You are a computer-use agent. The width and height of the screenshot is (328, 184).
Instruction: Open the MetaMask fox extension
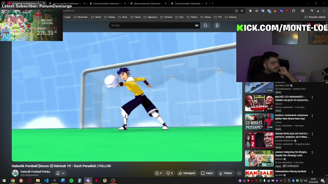[275, 11]
